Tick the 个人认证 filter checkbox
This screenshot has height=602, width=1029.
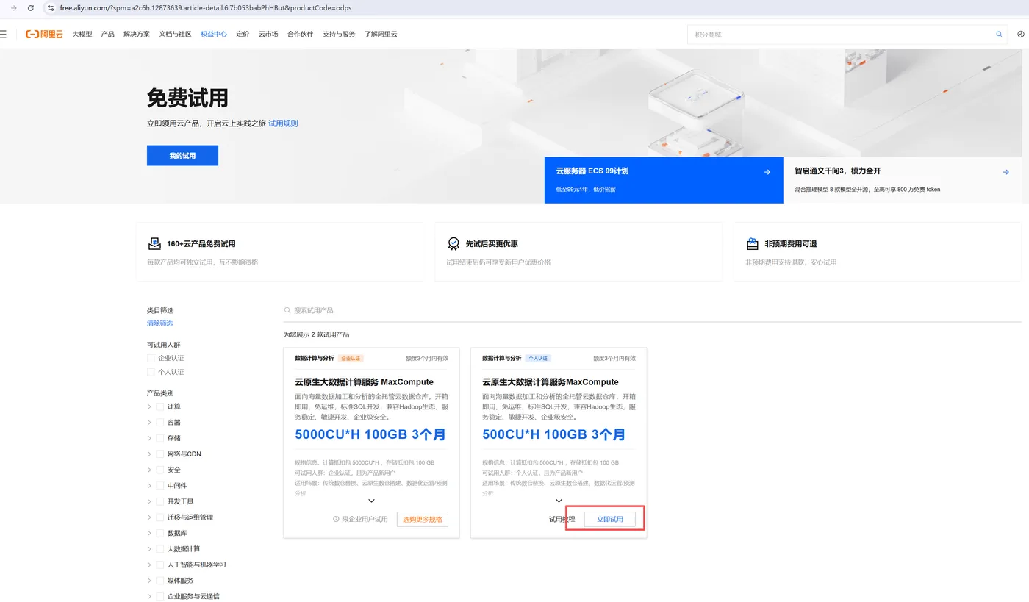[x=151, y=372]
